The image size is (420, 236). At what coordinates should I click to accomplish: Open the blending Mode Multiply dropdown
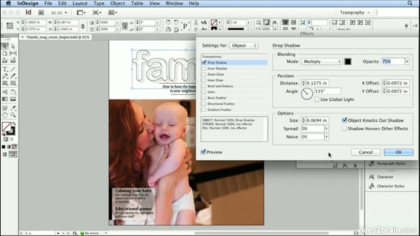(x=322, y=61)
